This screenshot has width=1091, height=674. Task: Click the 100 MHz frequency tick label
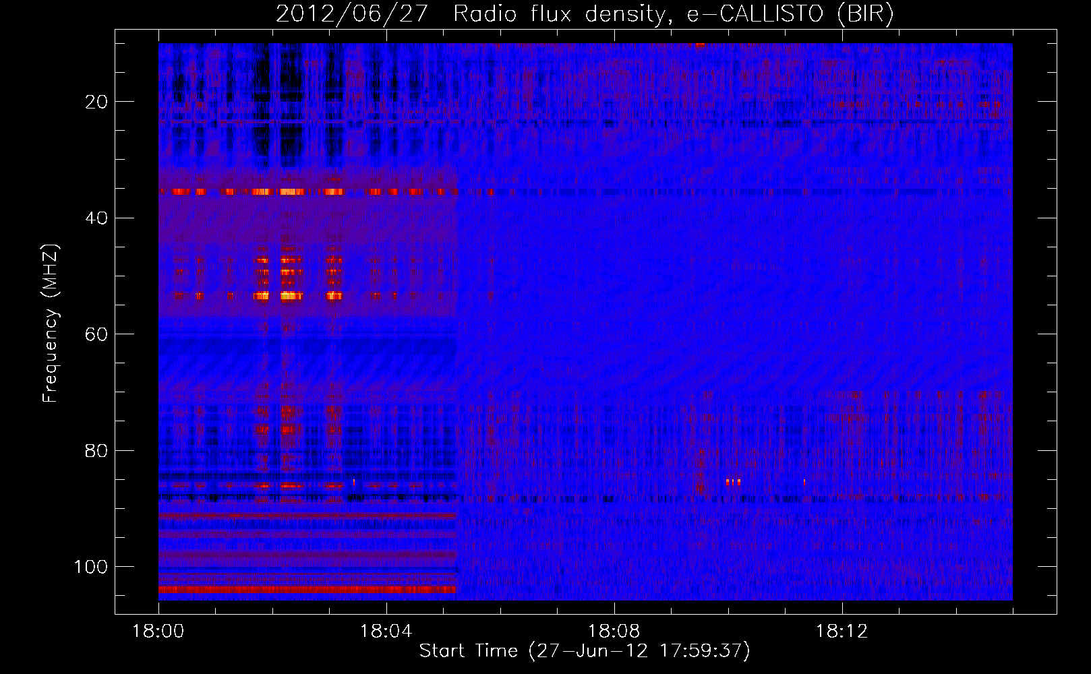pos(91,567)
